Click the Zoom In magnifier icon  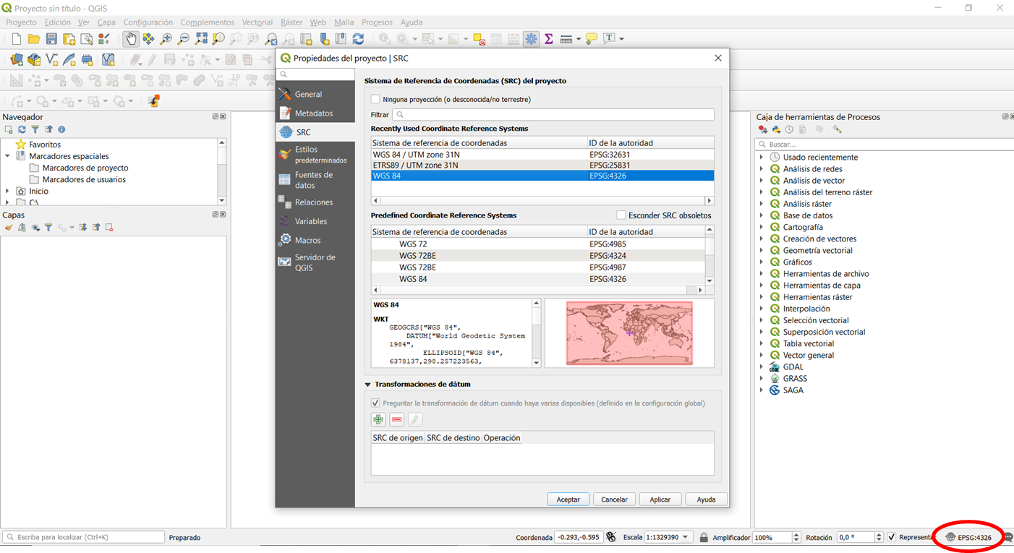pyautogui.click(x=166, y=39)
